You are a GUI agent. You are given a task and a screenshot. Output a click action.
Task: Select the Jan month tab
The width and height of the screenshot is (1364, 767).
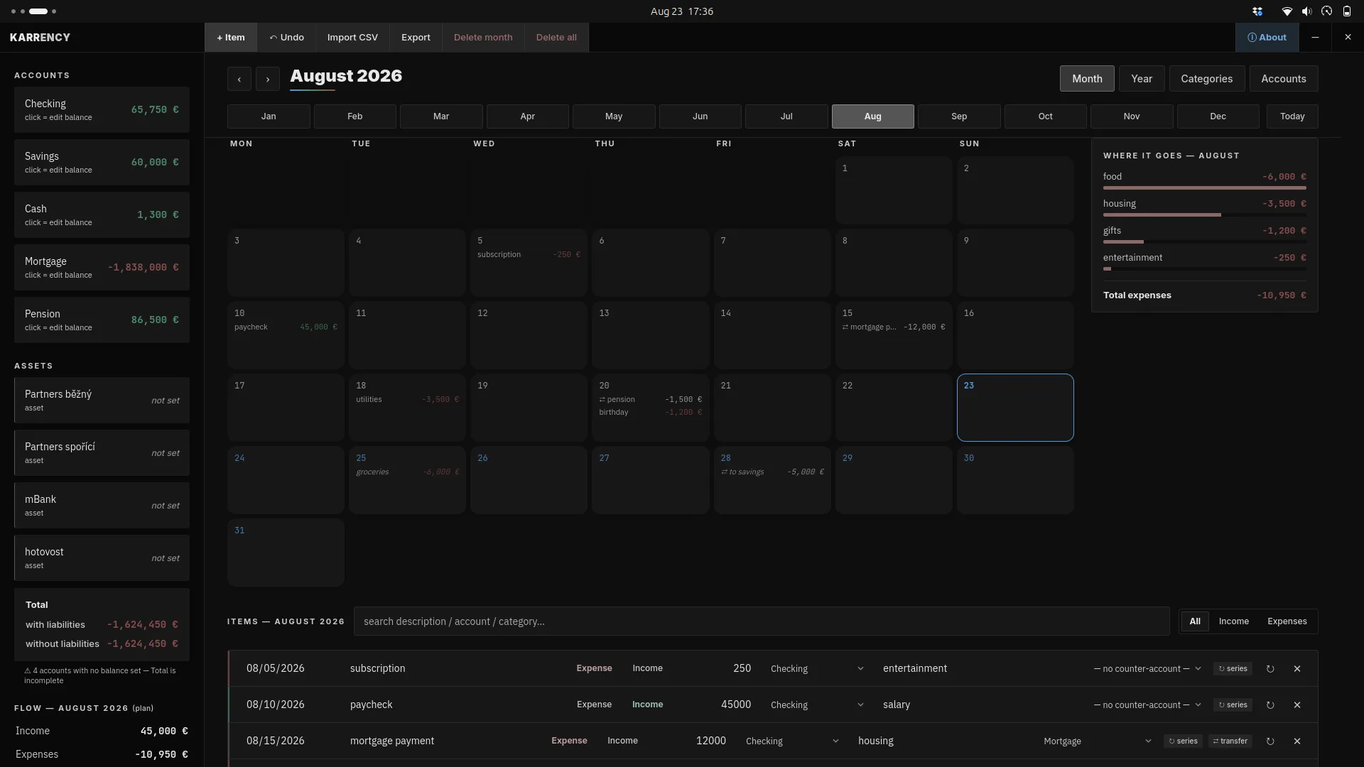[269, 116]
